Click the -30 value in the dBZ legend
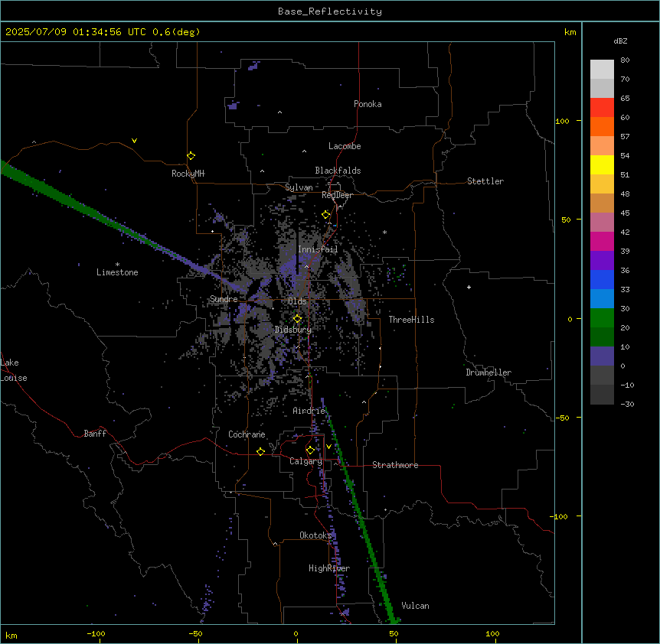The width and height of the screenshot is (660, 644). tap(627, 405)
